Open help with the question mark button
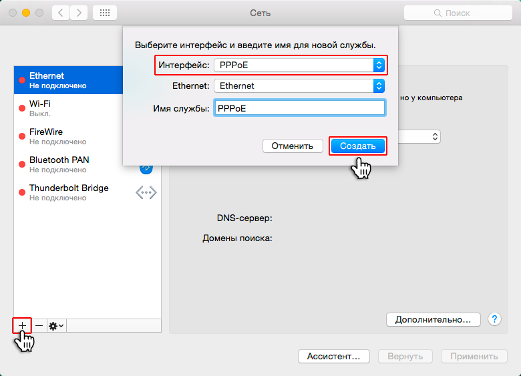This screenshot has height=376, width=521. [494, 319]
